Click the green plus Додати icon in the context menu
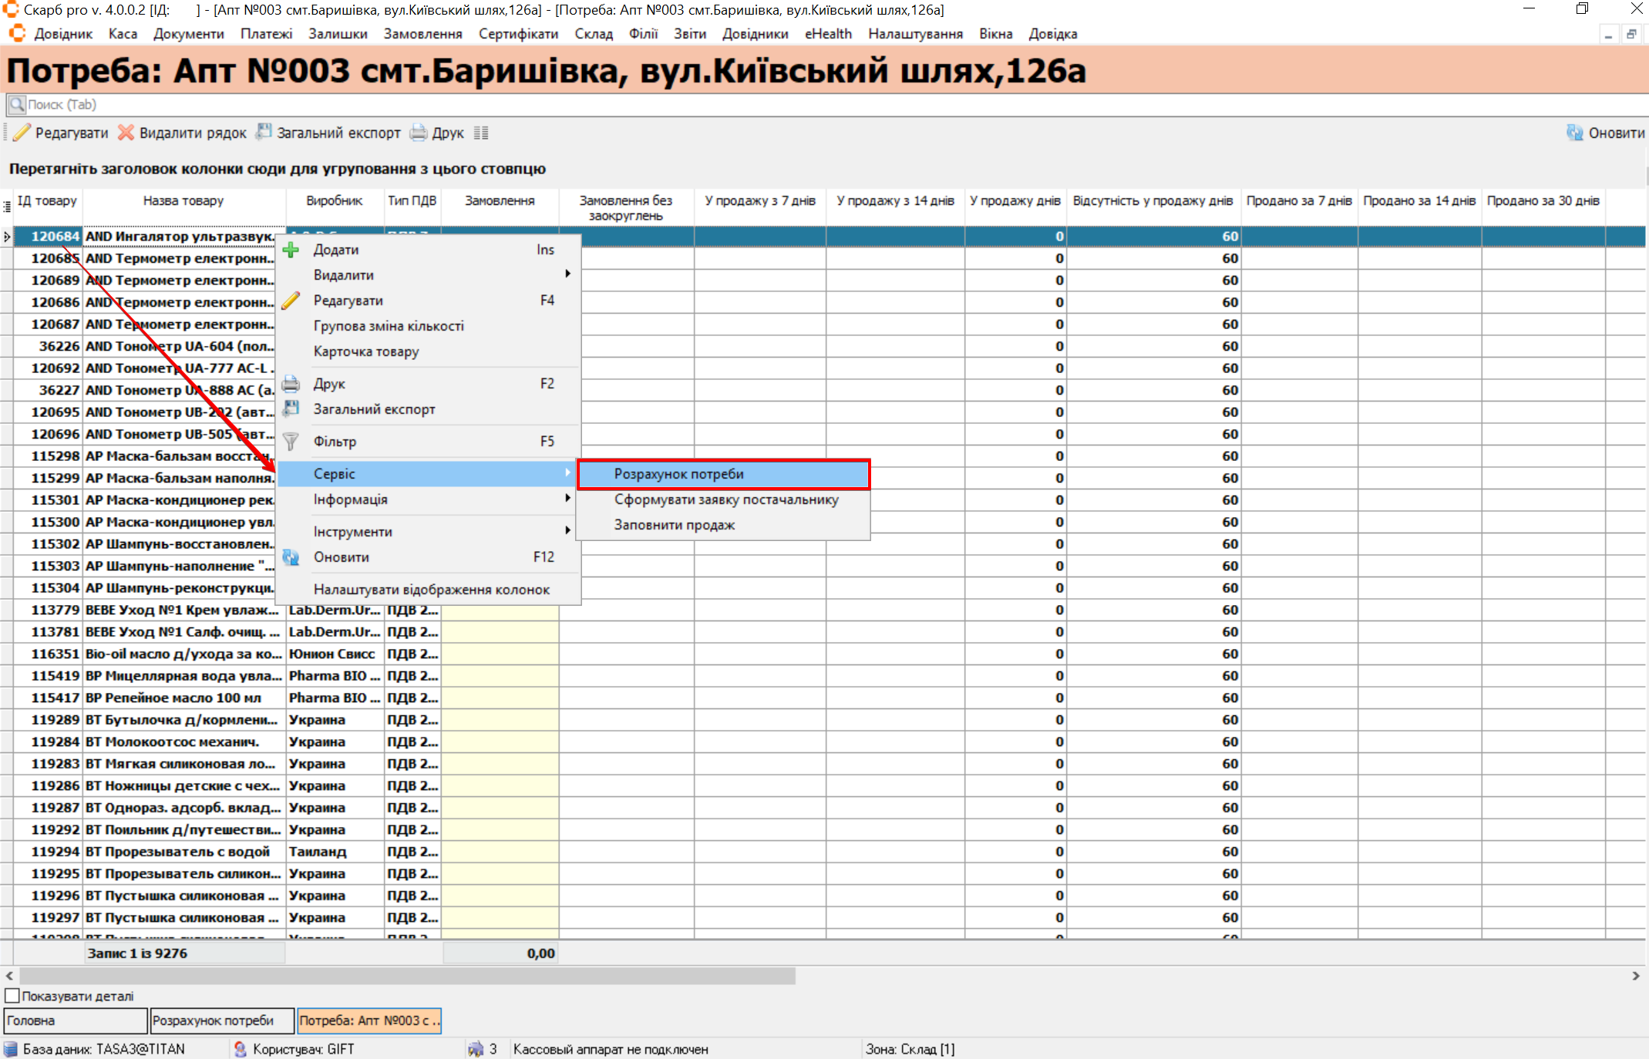 click(291, 250)
